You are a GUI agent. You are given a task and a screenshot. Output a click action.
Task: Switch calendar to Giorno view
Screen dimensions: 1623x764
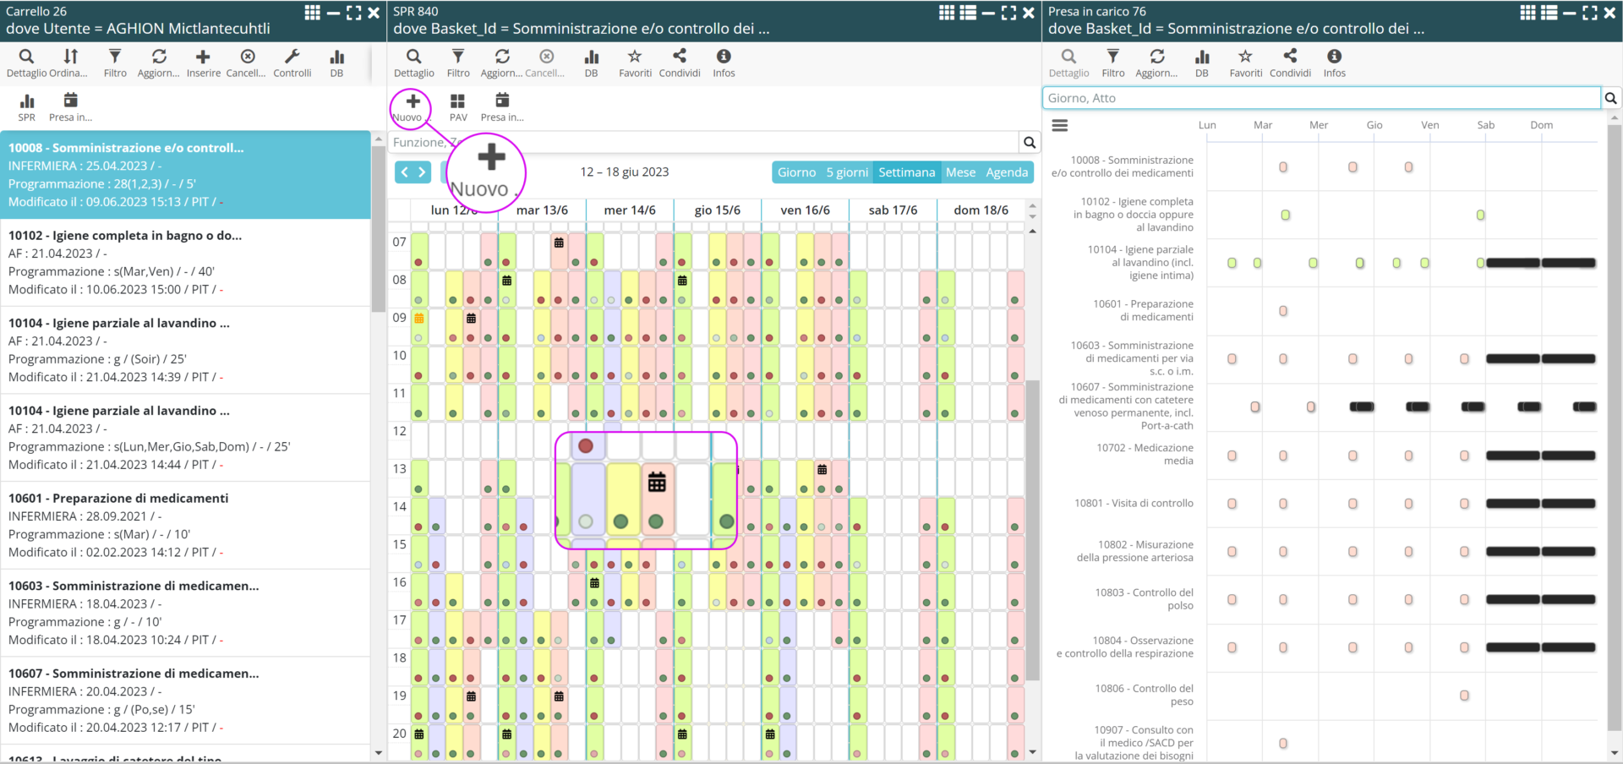(796, 172)
